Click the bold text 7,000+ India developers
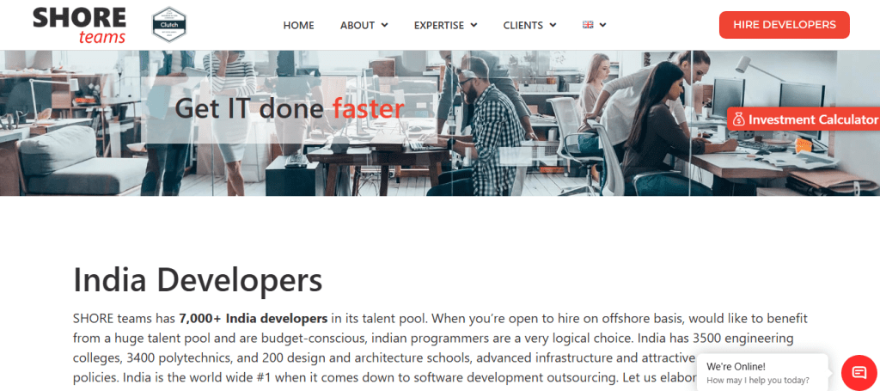The image size is (880, 391). point(254,319)
